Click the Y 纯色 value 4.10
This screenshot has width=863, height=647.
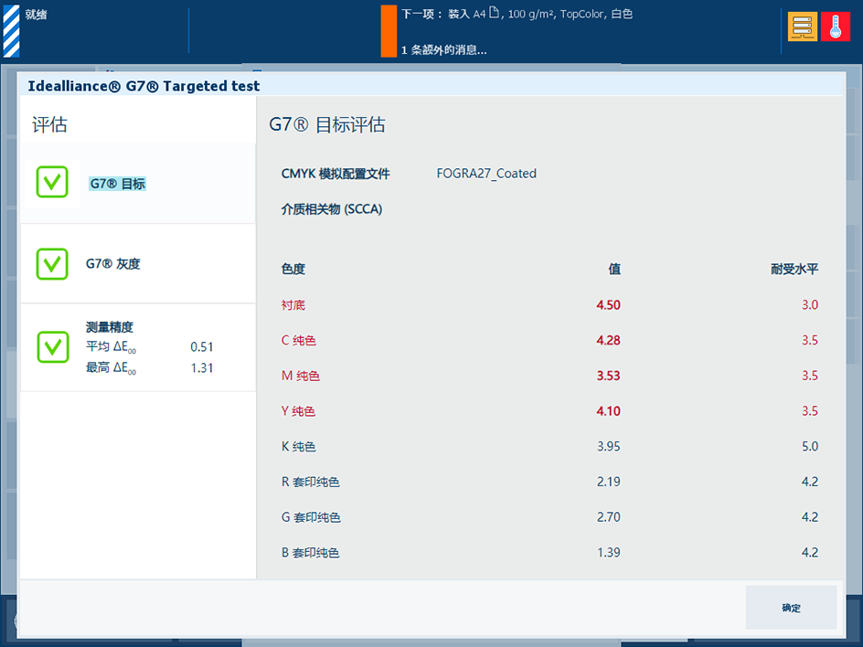coord(608,411)
